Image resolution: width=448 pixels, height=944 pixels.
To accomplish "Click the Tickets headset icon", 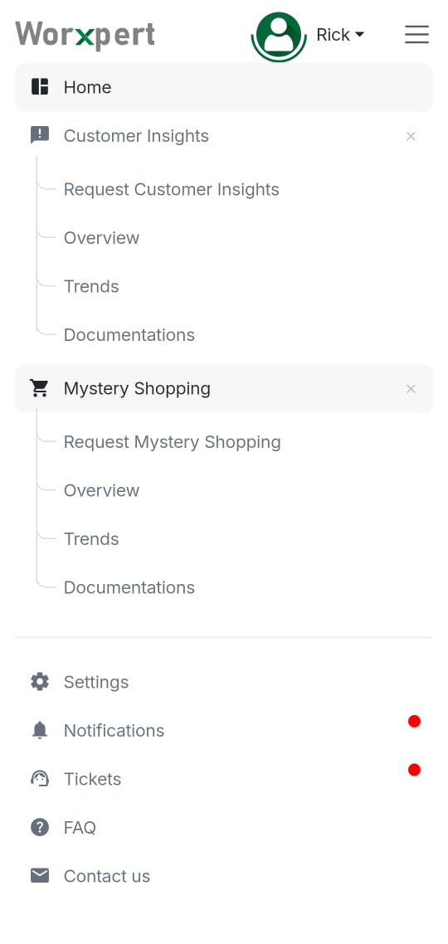I will [40, 778].
